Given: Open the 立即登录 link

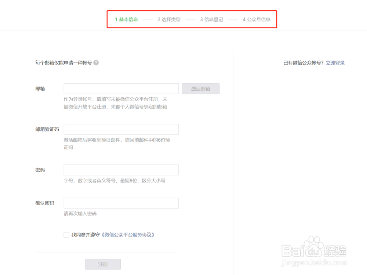Looking at the screenshot, I should [335, 63].
